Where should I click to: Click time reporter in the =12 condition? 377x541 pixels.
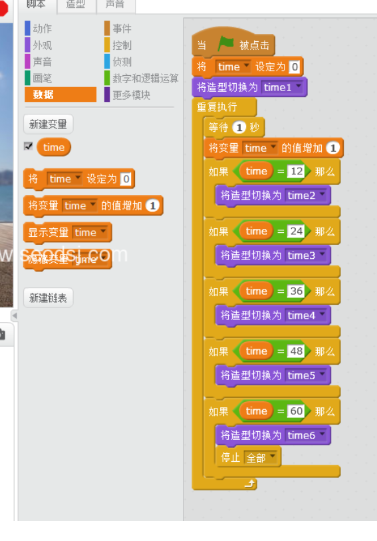[x=257, y=171]
